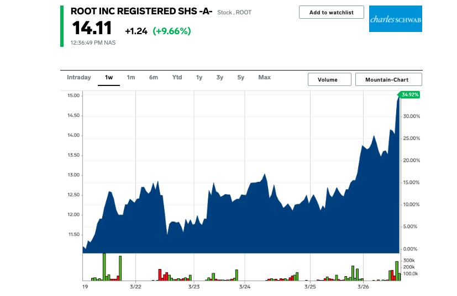This screenshot has height=296, width=457.
Task: Click the 12.00 price axis label
Action: click(x=73, y=214)
